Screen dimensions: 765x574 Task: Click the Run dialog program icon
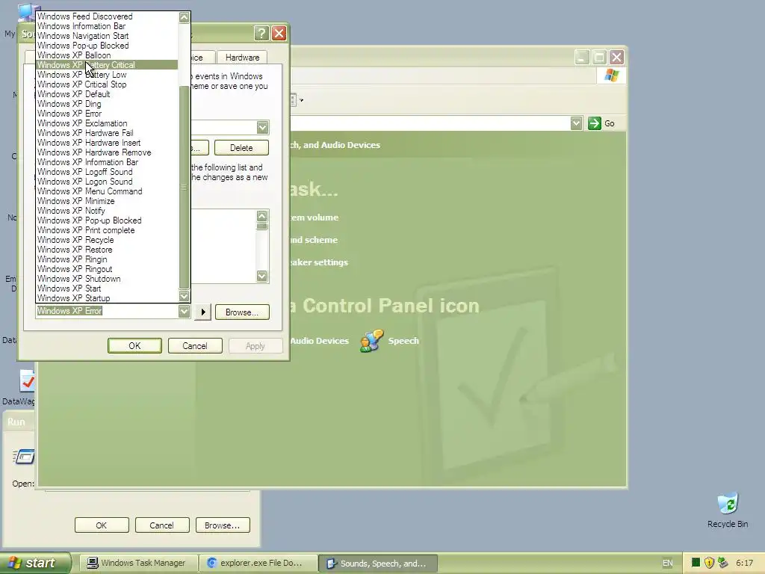pos(23,457)
